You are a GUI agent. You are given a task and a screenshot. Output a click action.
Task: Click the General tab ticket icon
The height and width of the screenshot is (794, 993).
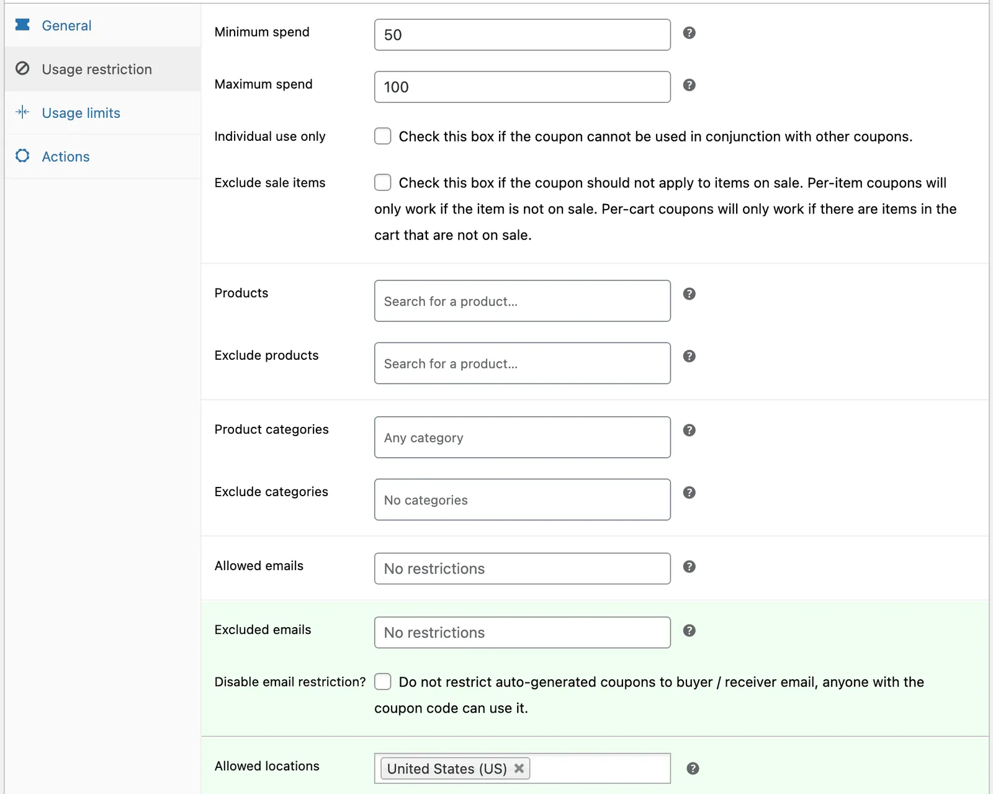(x=22, y=25)
